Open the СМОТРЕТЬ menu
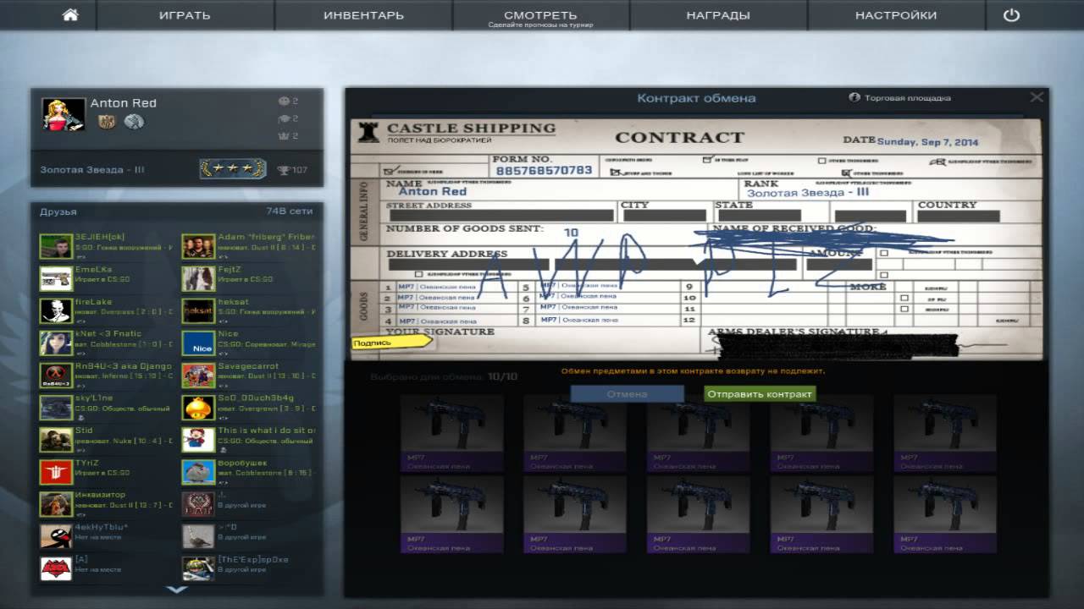Viewport: 1084px width, 609px height. click(x=540, y=15)
